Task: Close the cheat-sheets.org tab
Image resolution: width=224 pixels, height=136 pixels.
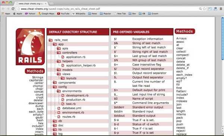Action: 46,3
